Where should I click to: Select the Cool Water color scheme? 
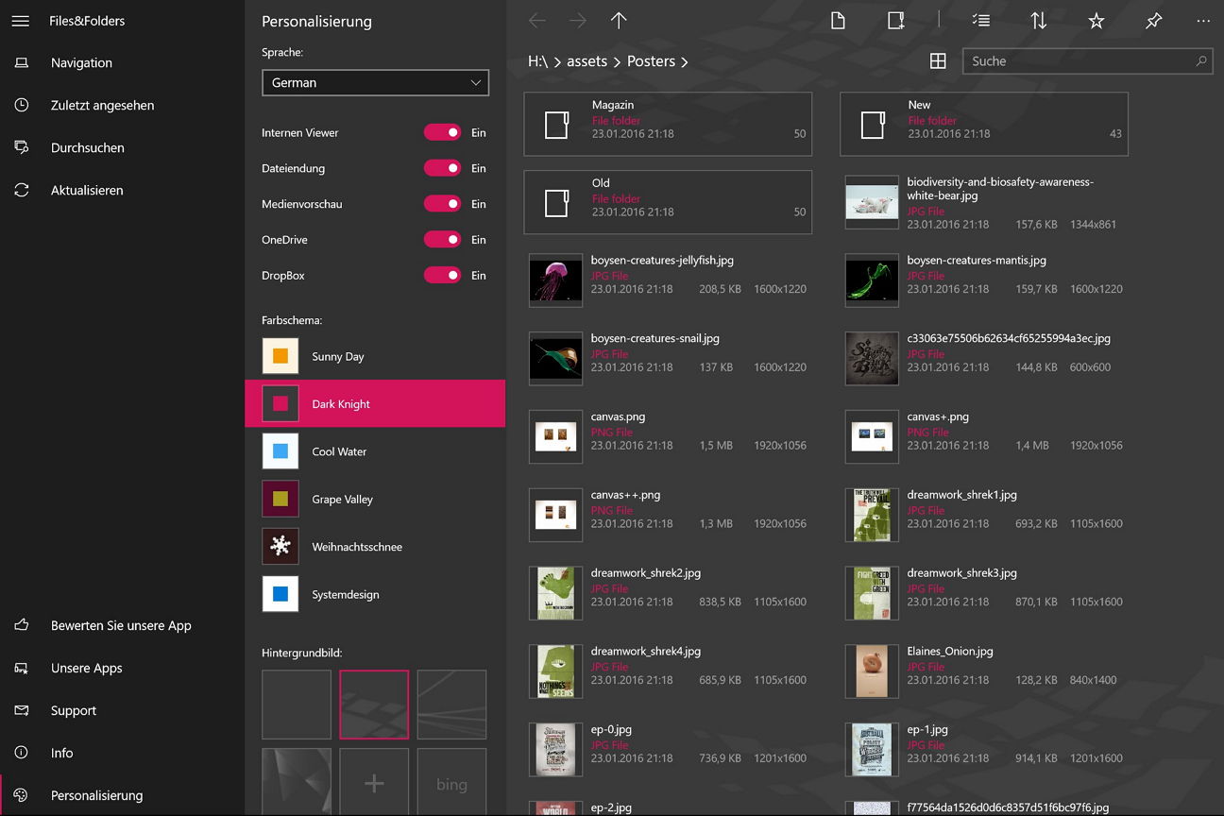click(x=375, y=451)
